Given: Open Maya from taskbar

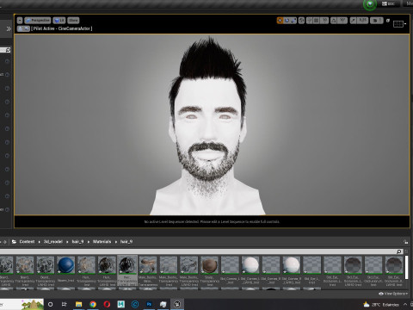Looking at the screenshot, I should (121, 304).
